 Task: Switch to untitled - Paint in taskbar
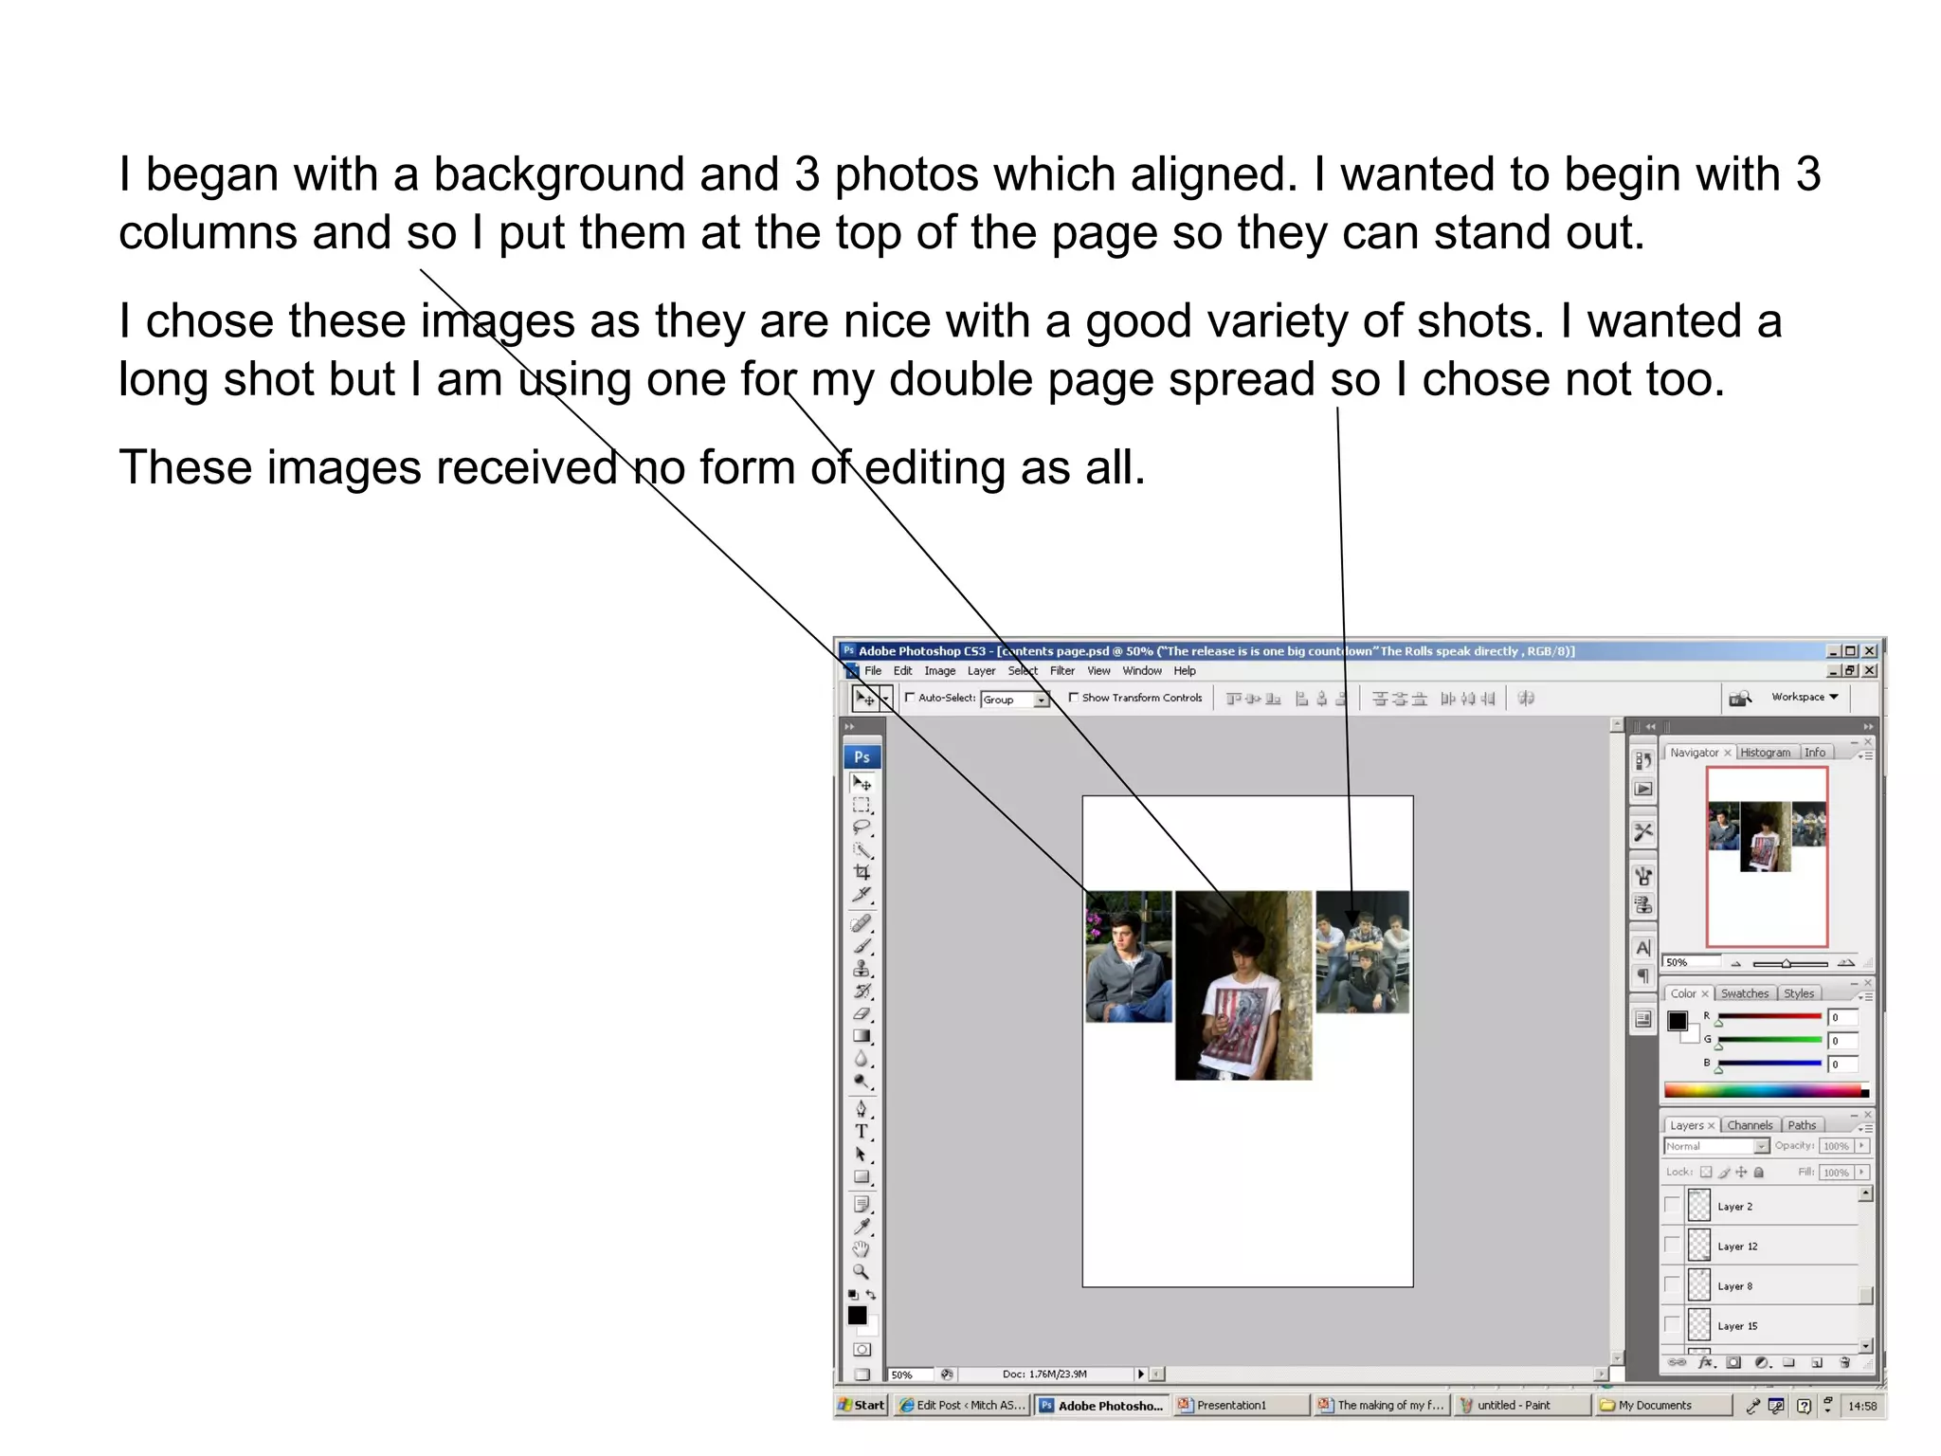[1522, 1406]
